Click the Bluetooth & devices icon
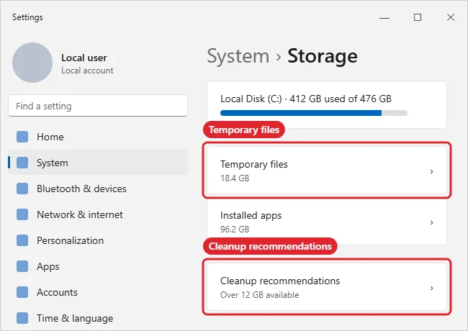 (22, 189)
